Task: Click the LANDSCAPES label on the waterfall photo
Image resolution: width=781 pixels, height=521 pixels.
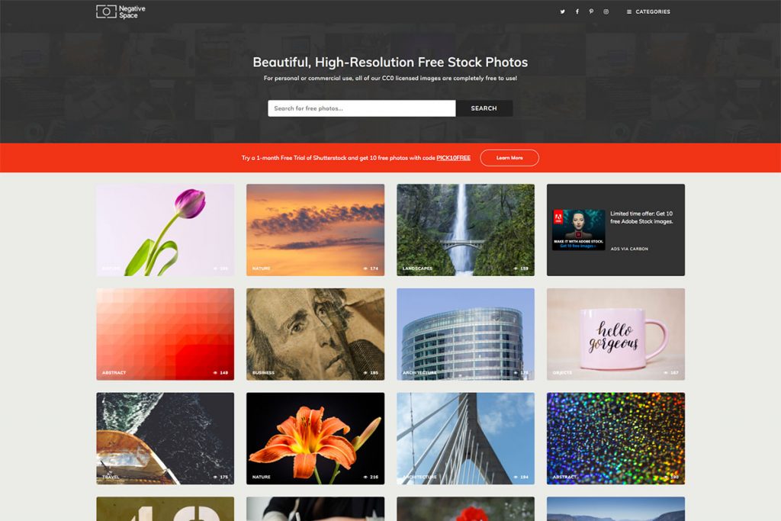Action: pyautogui.click(x=417, y=269)
